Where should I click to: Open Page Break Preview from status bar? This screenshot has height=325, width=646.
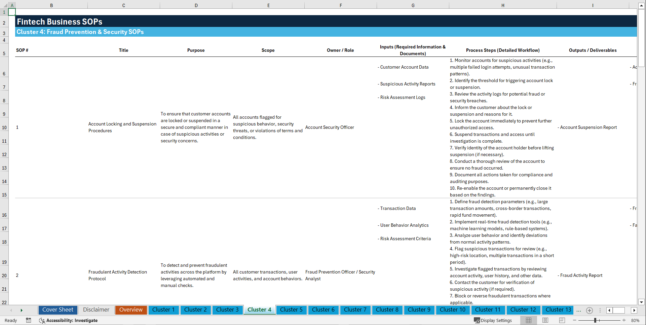pyautogui.click(x=562, y=320)
